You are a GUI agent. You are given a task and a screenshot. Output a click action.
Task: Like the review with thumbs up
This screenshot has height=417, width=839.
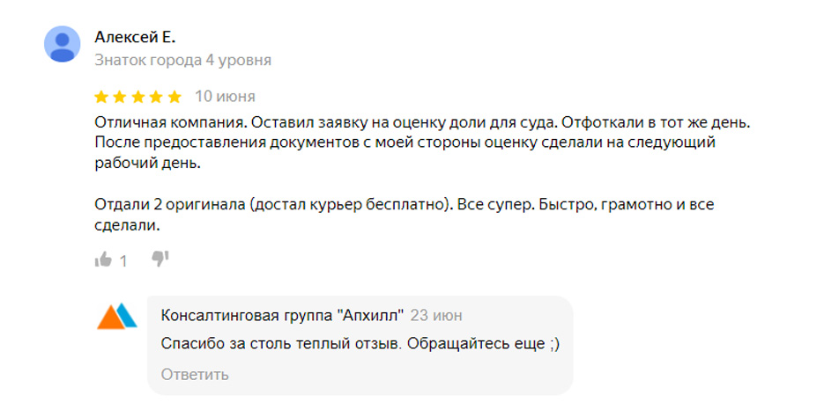coord(103,260)
